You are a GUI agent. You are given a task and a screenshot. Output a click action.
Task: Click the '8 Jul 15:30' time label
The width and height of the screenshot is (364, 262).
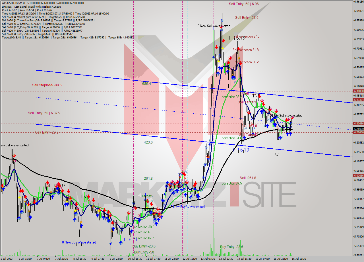[80, 259]
